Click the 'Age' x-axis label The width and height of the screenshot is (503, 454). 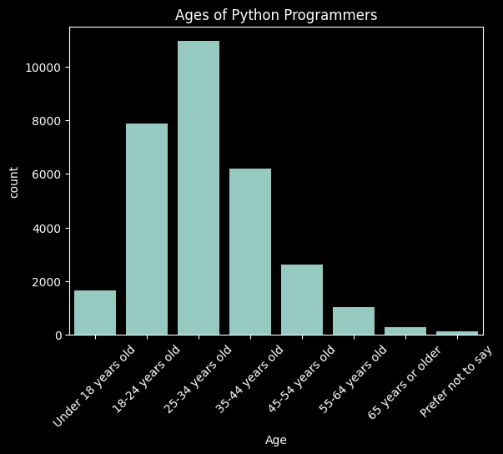[275, 440]
